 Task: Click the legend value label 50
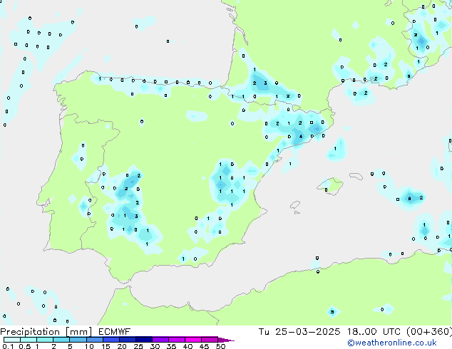click(x=220, y=347)
